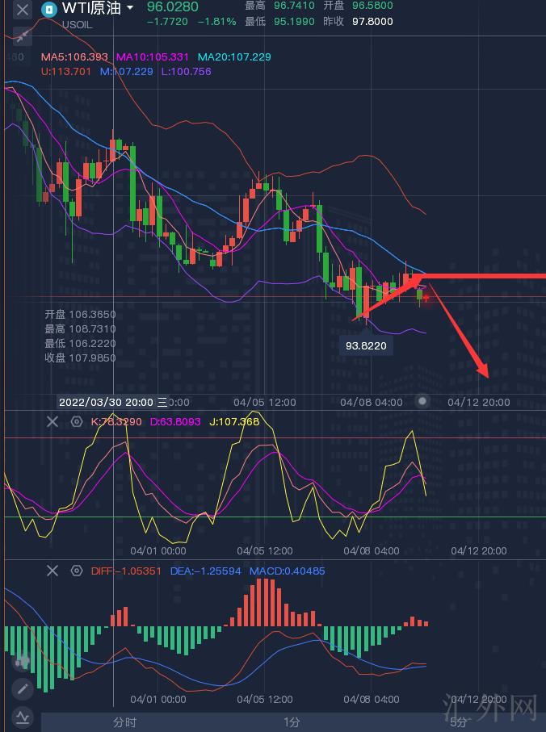Screen dimensions: 546x732
Task: Click the -1.81% change percentage
Action: (x=217, y=22)
